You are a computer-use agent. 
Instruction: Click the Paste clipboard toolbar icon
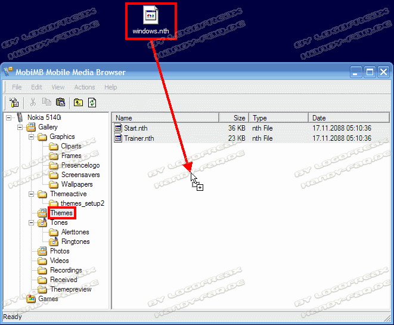61,102
